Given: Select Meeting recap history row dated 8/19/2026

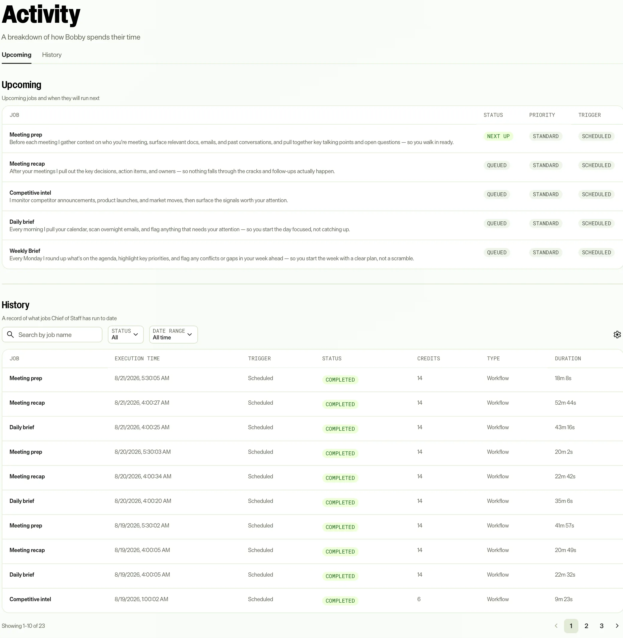Looking at the screenshot, I should tap(312, 551).
